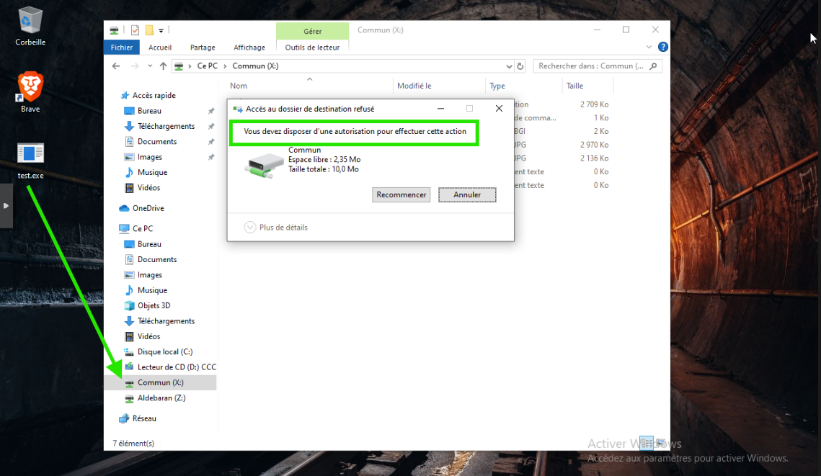821x476 pixels.
Task: Click the blue help question mark icon
Action: [x=662, y=47]
